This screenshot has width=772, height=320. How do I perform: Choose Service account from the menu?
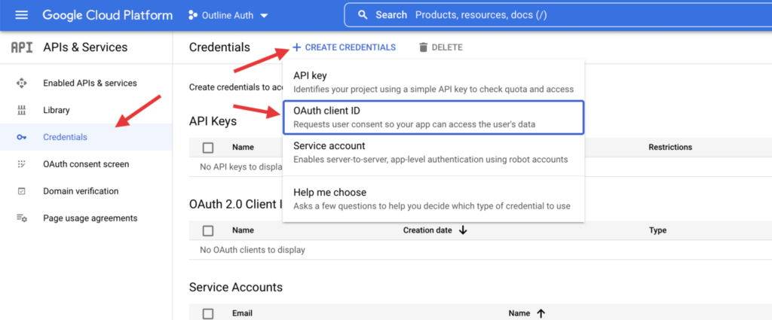(433, 152)
